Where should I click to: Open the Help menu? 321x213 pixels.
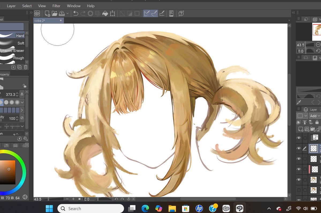click(x=91, y=6)
